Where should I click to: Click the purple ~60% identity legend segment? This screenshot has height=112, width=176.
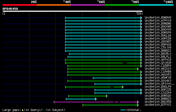click(x=88, y=5)
